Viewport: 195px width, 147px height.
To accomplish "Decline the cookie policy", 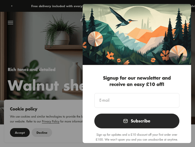I will (x=42, y=133).
